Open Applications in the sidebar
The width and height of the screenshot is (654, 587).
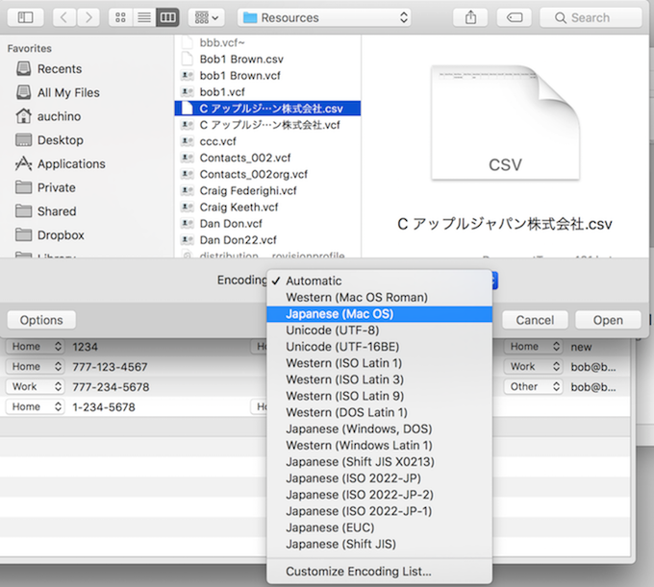(x=71, y=164)
